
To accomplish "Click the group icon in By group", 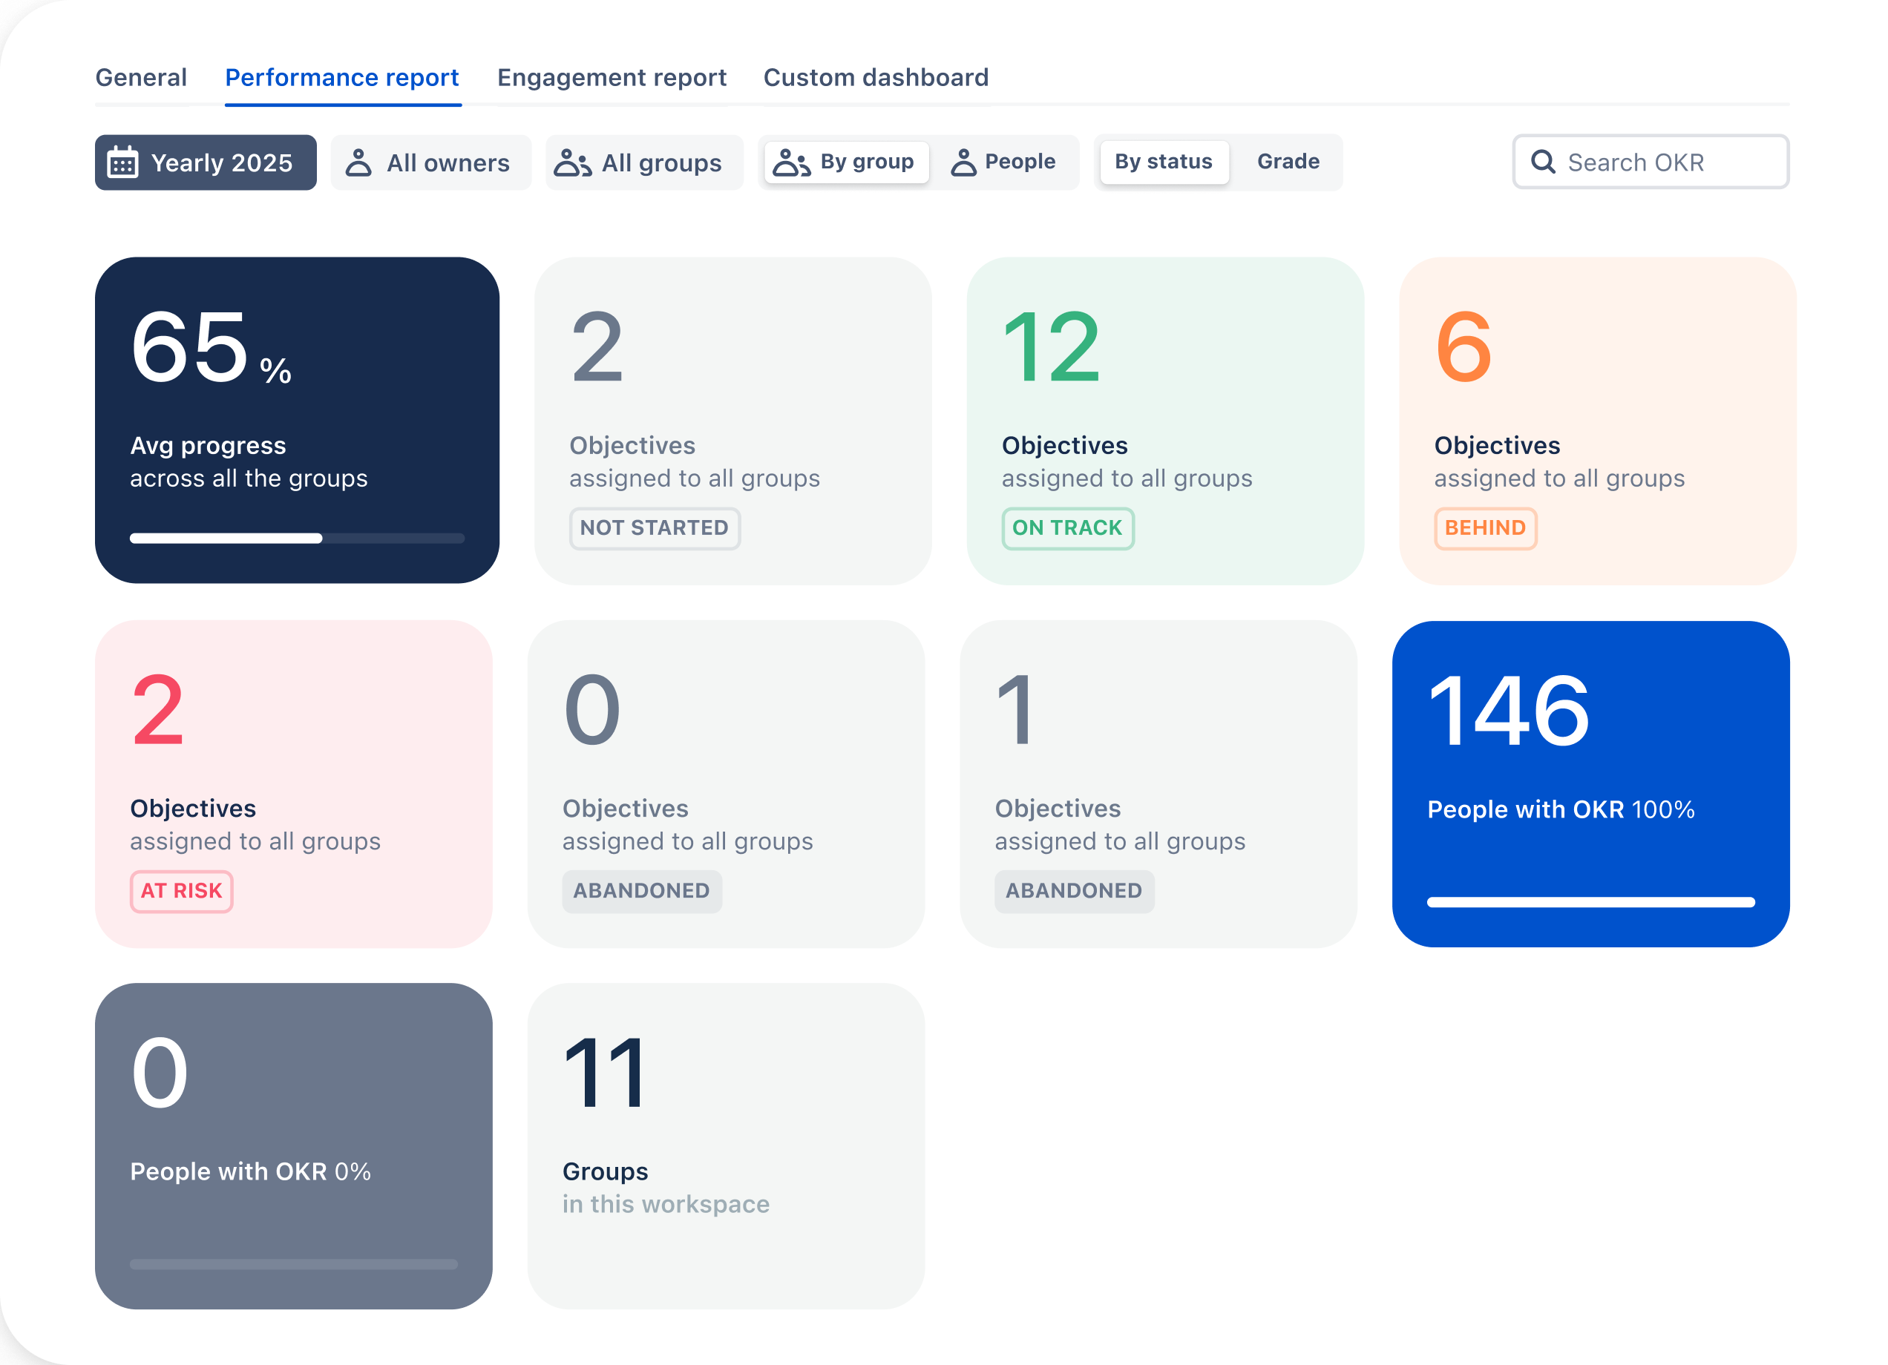I will (791, 162).
